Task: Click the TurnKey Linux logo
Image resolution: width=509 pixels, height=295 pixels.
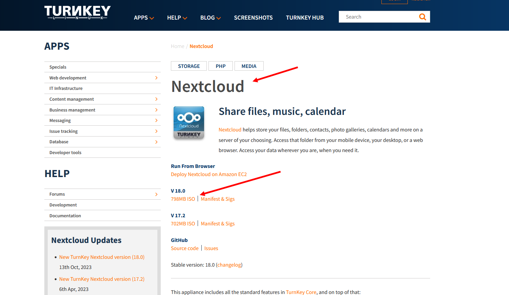Action: 78,12
